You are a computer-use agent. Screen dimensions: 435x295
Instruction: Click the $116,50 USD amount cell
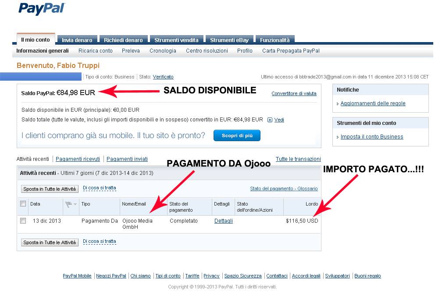[302, 221]
